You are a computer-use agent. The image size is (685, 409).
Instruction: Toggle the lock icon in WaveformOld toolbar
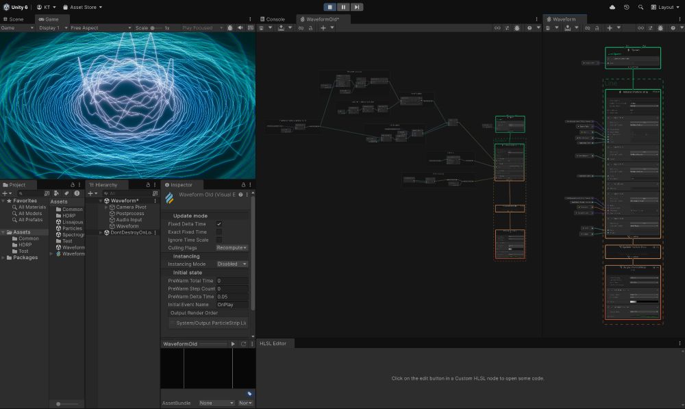[310, 28]
